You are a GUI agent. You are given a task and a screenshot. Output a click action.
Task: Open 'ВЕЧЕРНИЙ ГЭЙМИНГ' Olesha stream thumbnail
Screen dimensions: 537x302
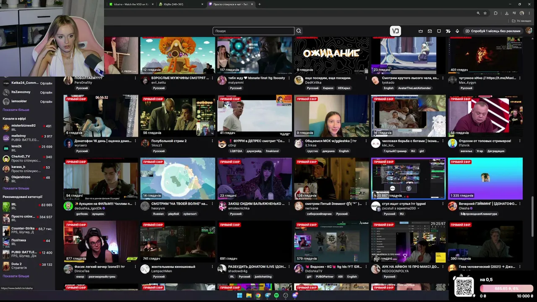(x=485, y=179)
